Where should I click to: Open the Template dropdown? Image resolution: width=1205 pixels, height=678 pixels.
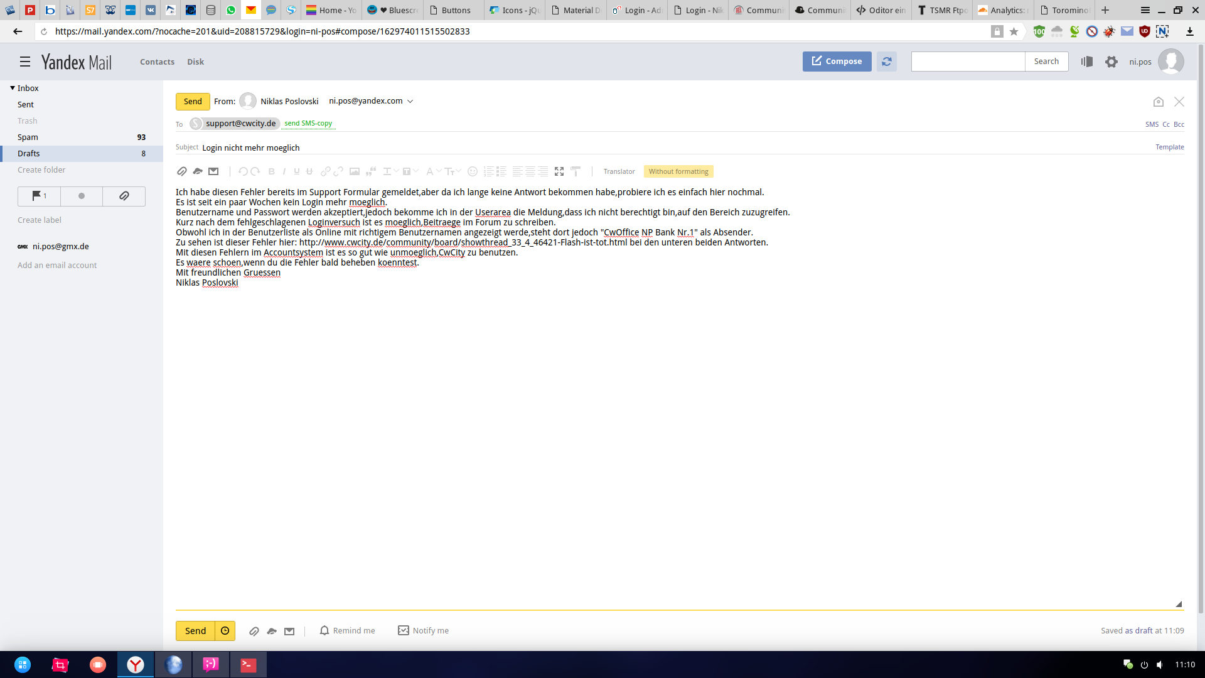1169,147
